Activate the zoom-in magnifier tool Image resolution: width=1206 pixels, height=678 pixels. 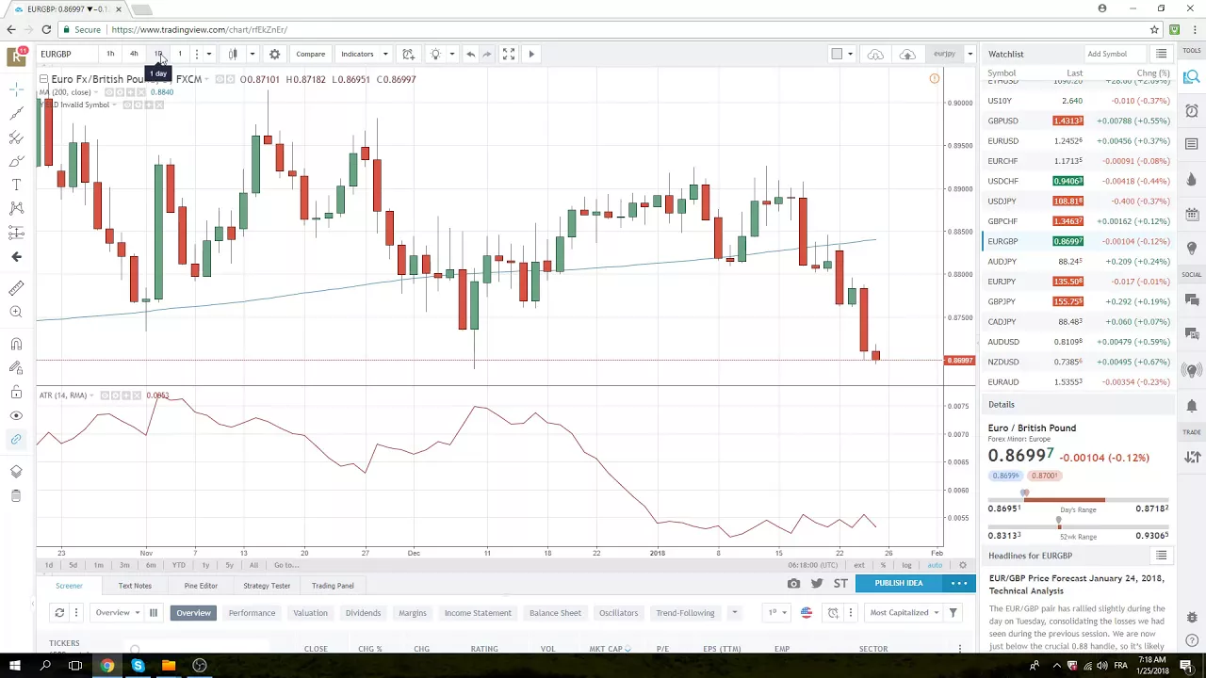(16, 312)
